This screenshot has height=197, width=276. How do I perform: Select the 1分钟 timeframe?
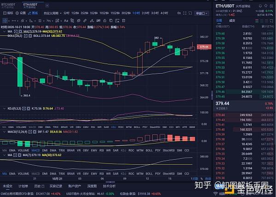click(75, 13)
